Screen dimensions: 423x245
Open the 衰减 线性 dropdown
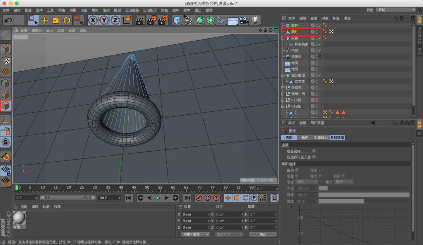coord(307,182)
